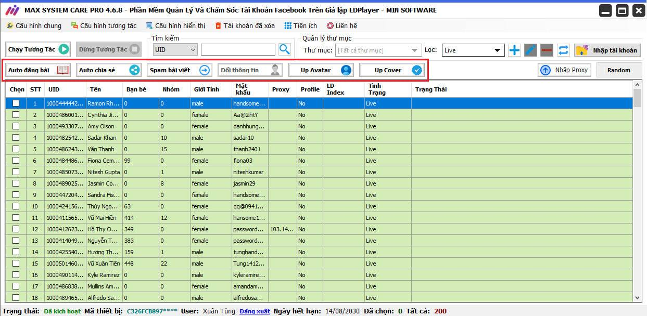Check the box for Văn Thanh row
This screenshot has width=647, height=316.
pyautogui.click(x=16, y=149)
